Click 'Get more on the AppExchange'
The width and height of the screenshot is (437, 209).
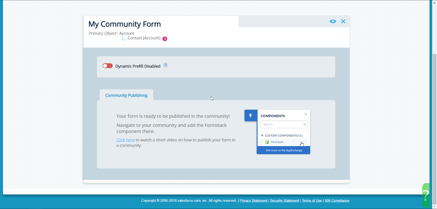pos(284,150)
